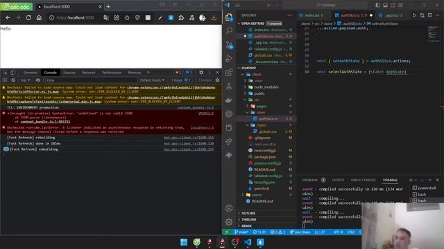This screenshot has height=249, width=444.
Task: Open Cốc Cốc browser menu button
Action: click(17, 7)
